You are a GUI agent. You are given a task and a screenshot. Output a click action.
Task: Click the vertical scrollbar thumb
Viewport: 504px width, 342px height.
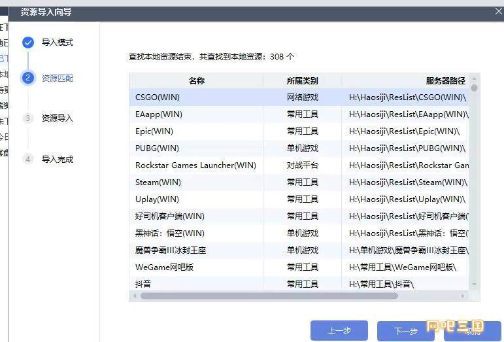tap(474, 88)
